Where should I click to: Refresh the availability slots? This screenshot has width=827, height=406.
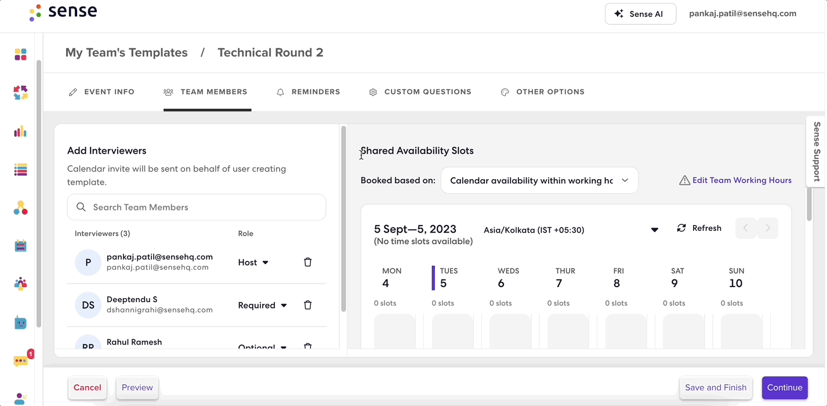[x=699, y=228]
